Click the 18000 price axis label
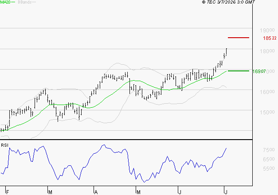Image resolution: width=278 pixels, height=195 pixels. coord(267,51)
